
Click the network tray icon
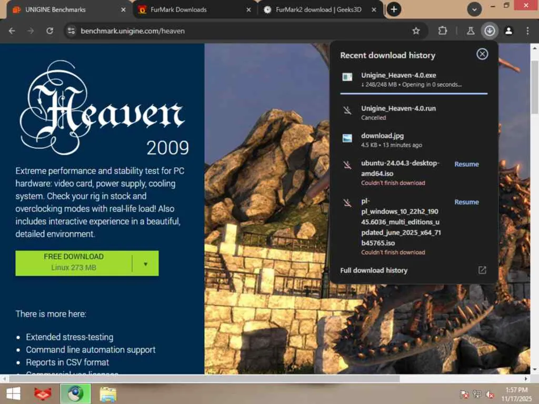click(477, 394)
